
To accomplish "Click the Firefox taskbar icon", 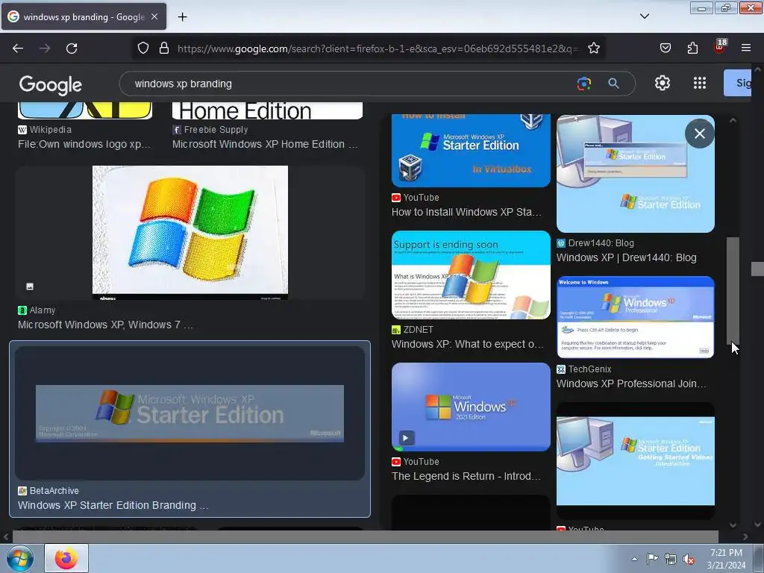I will 66,558.
